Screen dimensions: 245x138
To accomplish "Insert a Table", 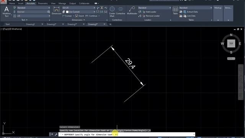I will click(175, 10).
